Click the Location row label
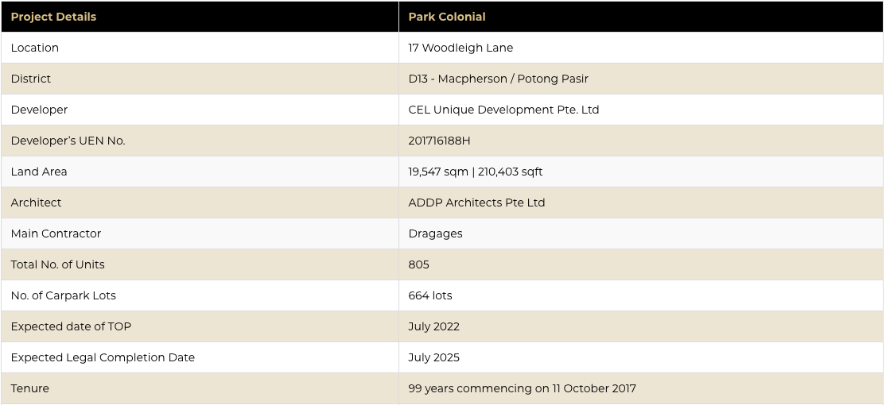The height and width of the screenshot is (405, 886). 34,48
